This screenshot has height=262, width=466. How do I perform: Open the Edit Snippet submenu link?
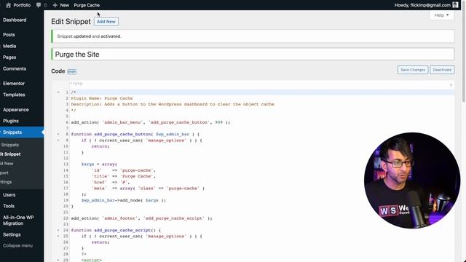[10, 154]
